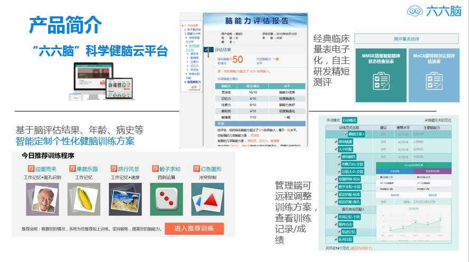Viewport: 469px width, 262px height.
Task: Open 4. 提高脑能力 navigation item
Action: coord(192,82)
